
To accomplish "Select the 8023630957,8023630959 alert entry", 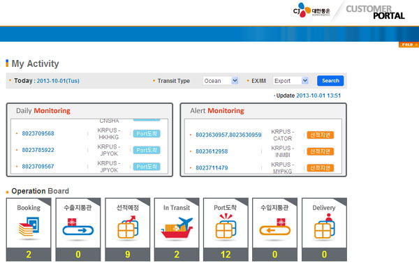I will 228,135.
